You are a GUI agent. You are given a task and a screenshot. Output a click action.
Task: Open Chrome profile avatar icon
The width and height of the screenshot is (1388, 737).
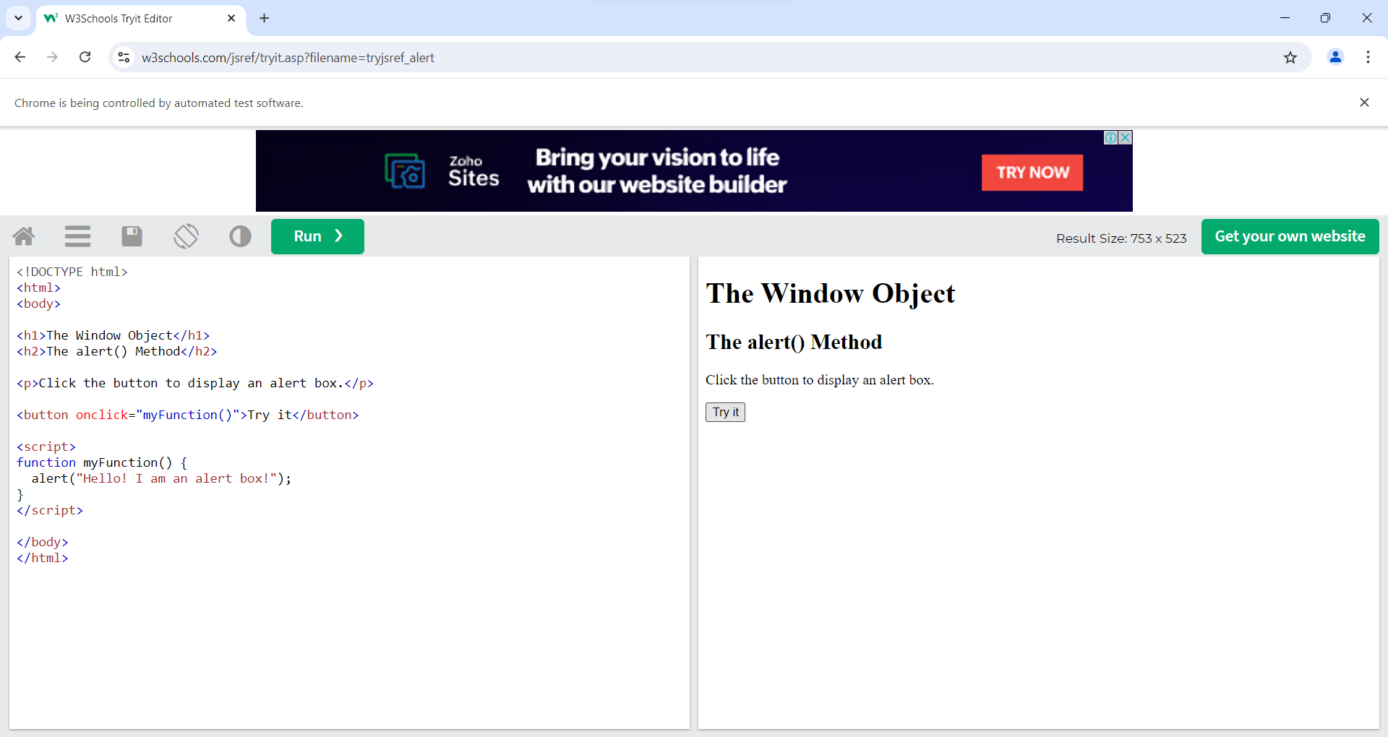1335,57
